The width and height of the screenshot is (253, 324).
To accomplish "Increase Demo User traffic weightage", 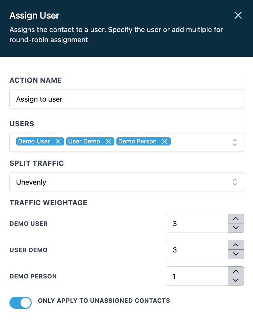I will click(236, 219).
